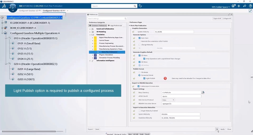The width and height of the screenshot is (253, 135).
Task: Enable Generate Documentation after Publish
Action: pos(140,41)
